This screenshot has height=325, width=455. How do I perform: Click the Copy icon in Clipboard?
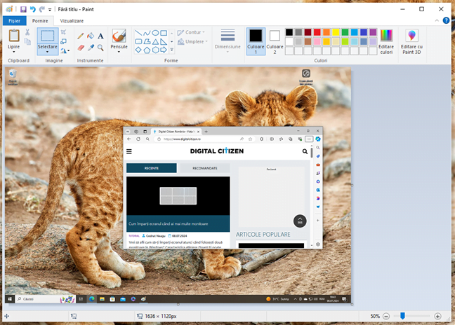[x=27, y=41]
